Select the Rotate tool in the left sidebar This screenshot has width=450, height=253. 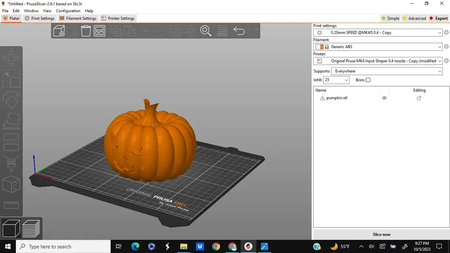coord(11,100)
